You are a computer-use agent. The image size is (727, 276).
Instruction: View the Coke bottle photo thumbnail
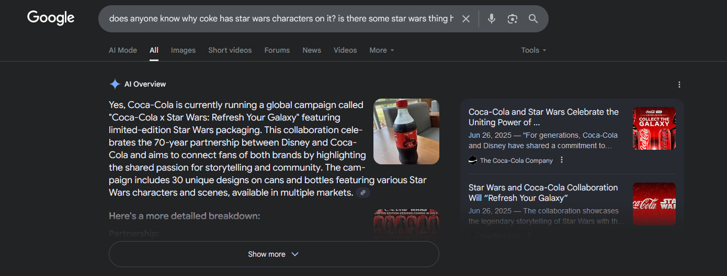point(406,131)
